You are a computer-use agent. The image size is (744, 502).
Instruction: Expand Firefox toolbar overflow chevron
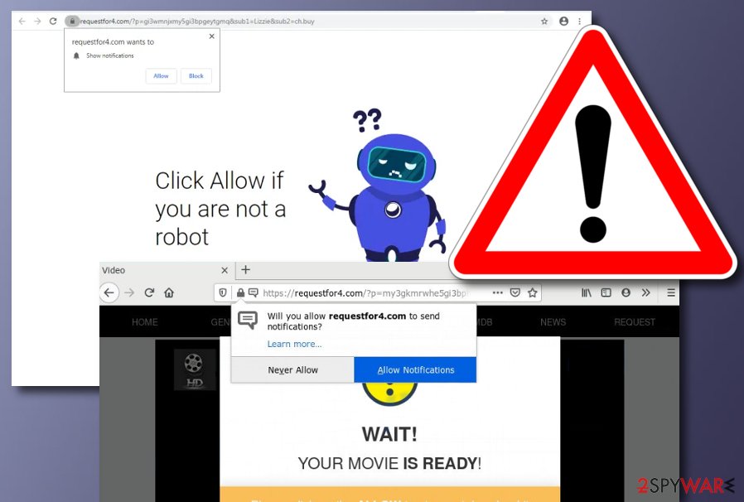pyautogui.click(x=645, y=292)
